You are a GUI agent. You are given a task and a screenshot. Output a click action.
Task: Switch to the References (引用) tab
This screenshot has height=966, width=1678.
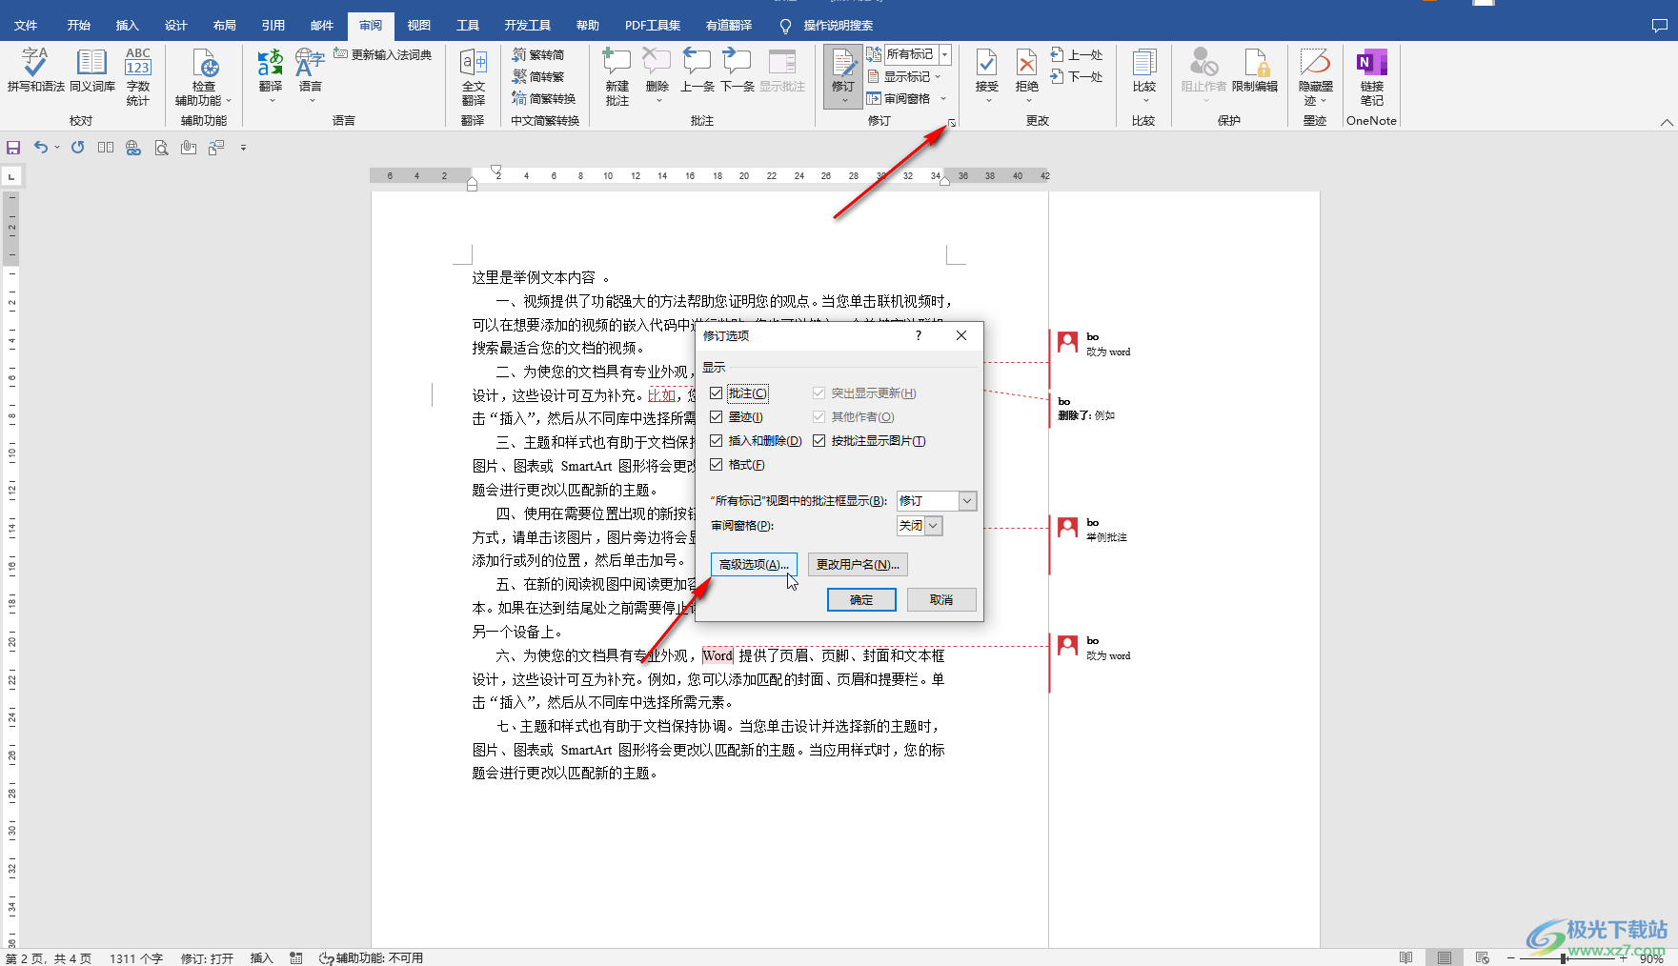click(x=273, y=26)
